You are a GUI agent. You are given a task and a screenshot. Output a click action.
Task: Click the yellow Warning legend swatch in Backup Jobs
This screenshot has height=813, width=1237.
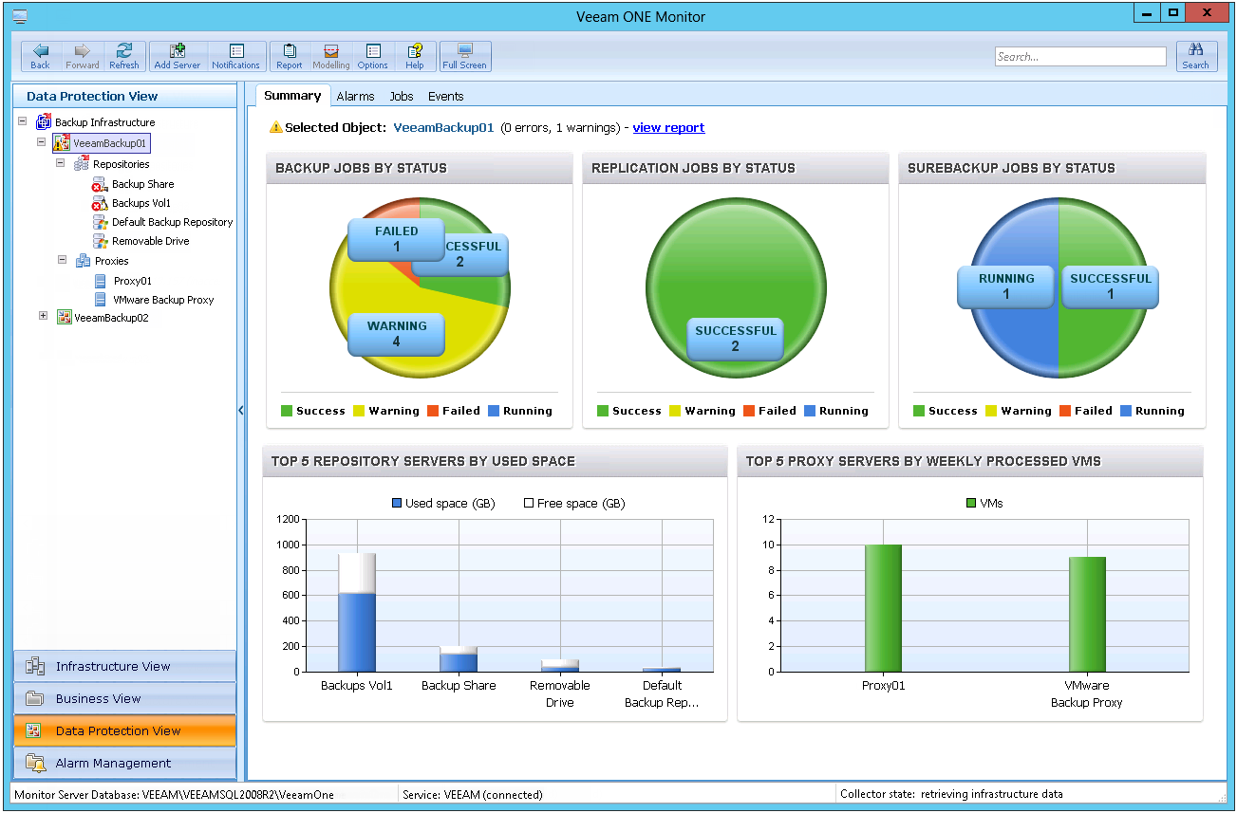click(360, 411)
